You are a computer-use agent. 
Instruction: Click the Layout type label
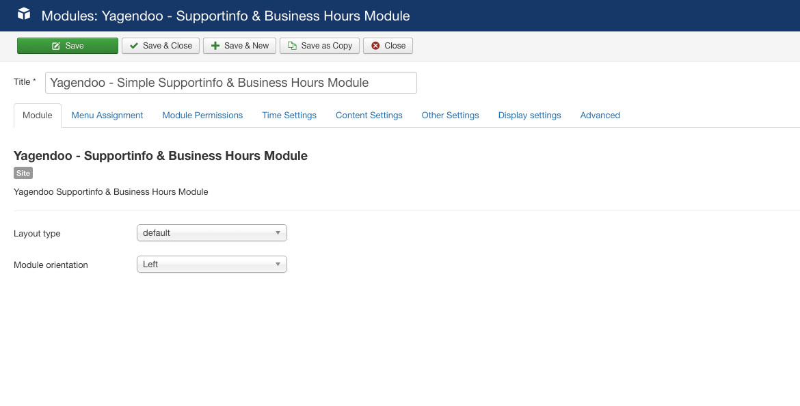point(37,234)
